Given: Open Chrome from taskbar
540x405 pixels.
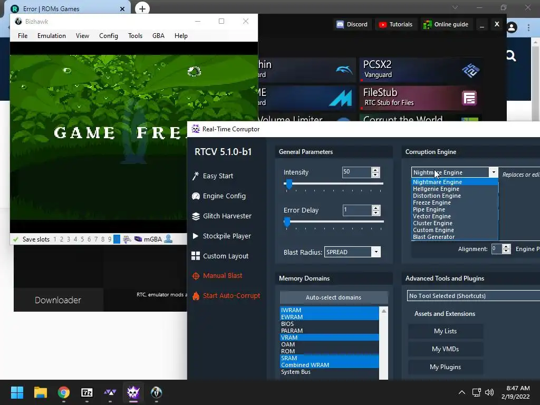Looking at the screenshot, I should [63, 392].
